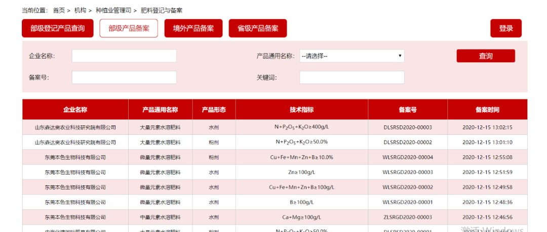Go to 首页 in breadcrumb
The image size is (547, 232).
(59, 10)
